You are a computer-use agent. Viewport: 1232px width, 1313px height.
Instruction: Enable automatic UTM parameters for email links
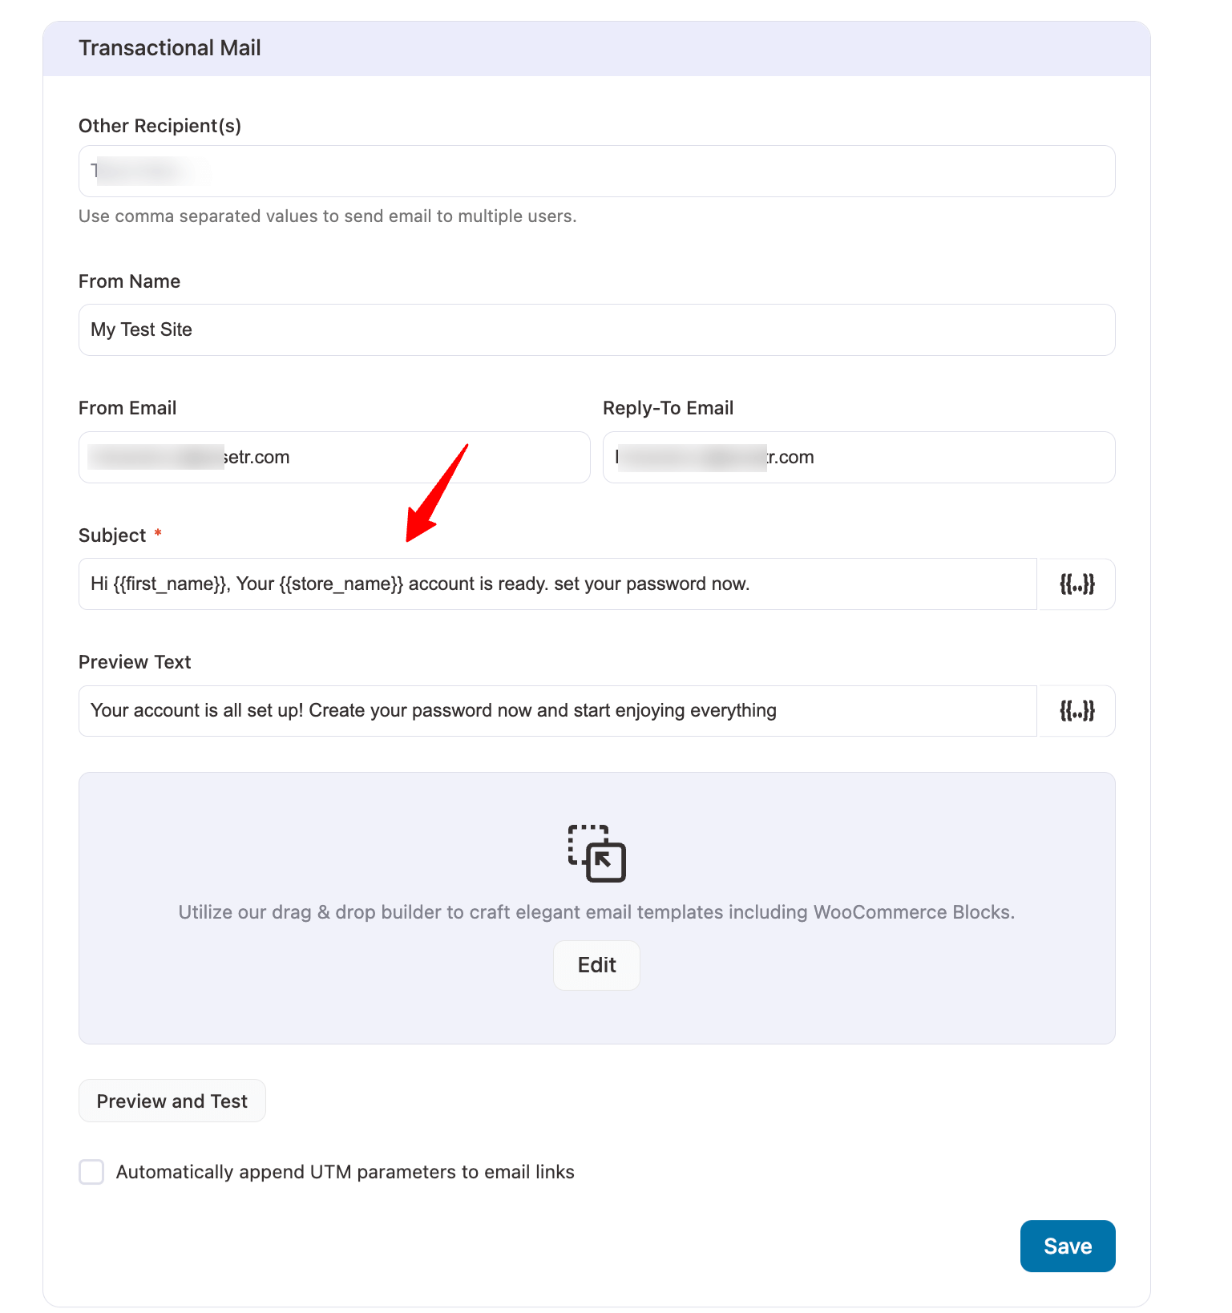[91, 1171]
